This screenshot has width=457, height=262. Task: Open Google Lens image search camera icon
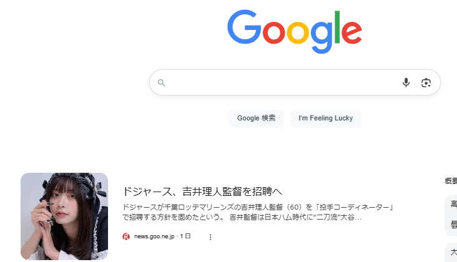coord(426,83)
